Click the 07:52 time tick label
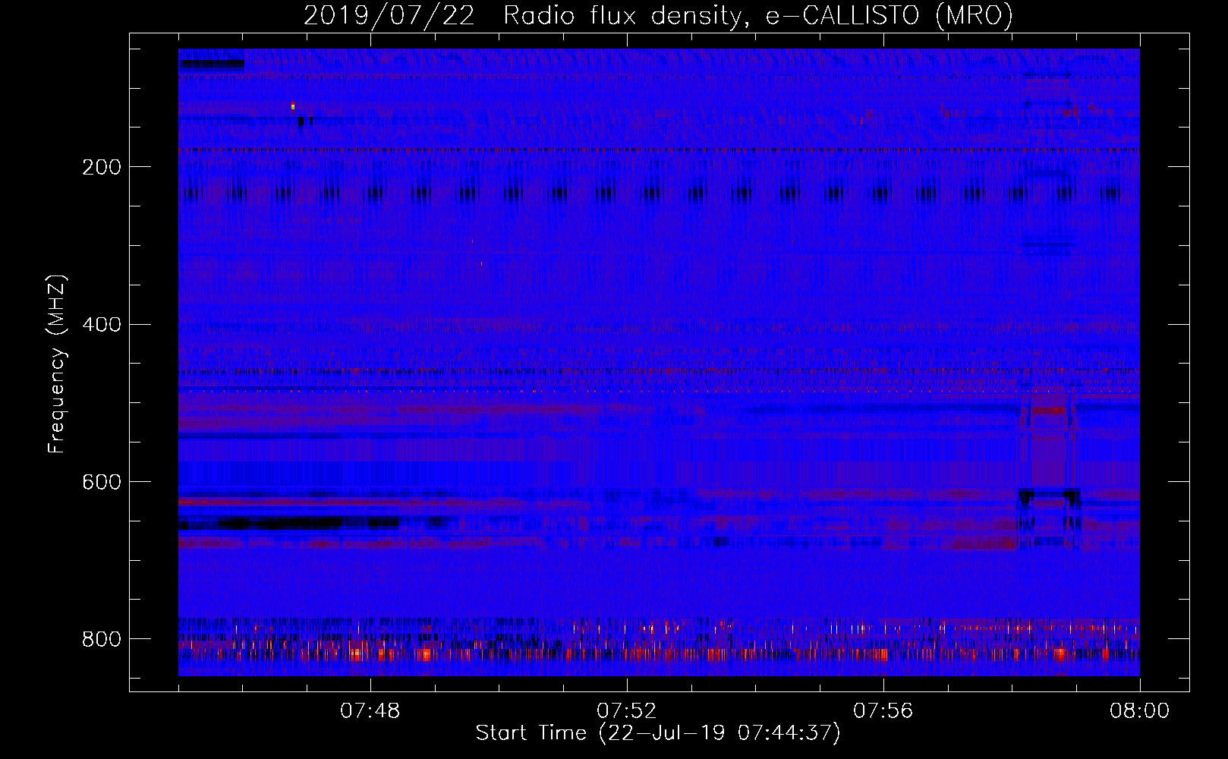This screenshot has height=759, width=1228. [x=627, y=711]
